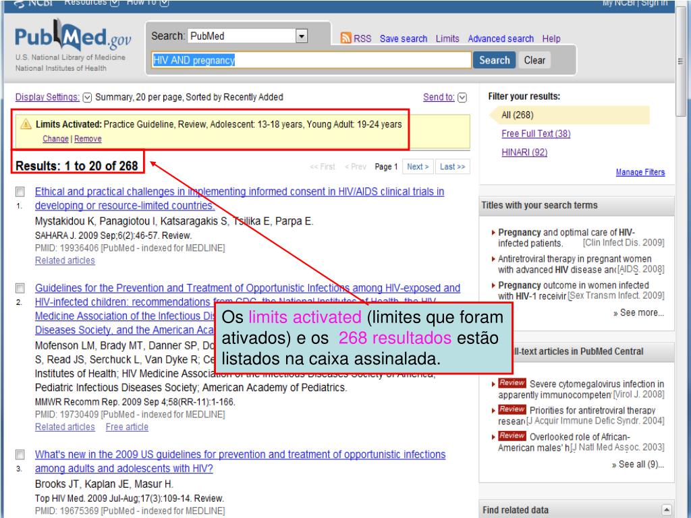Jump to the Last results page
This screenshot has height=518, width=691.
click(452, 167)
